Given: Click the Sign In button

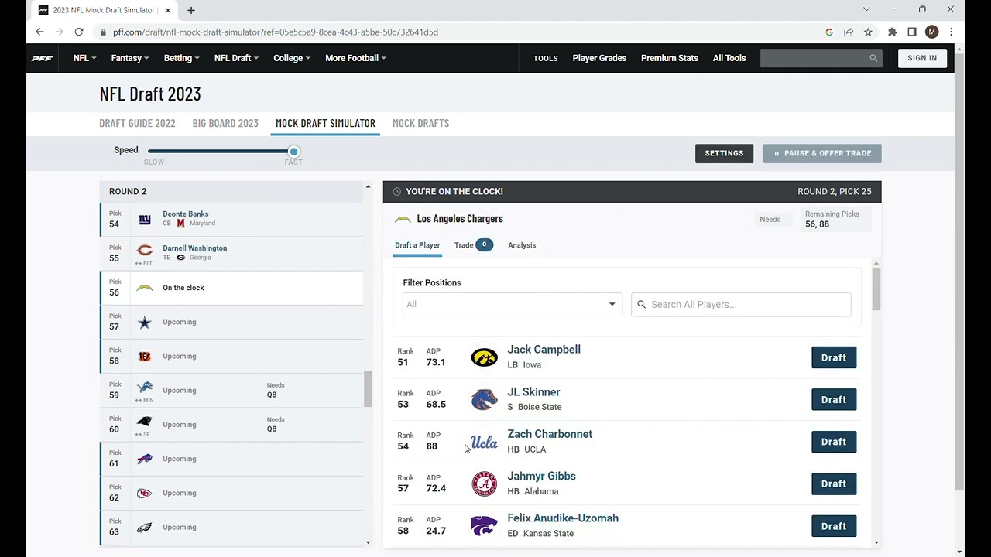Looking at the screenshot, I should click(922, 58).
